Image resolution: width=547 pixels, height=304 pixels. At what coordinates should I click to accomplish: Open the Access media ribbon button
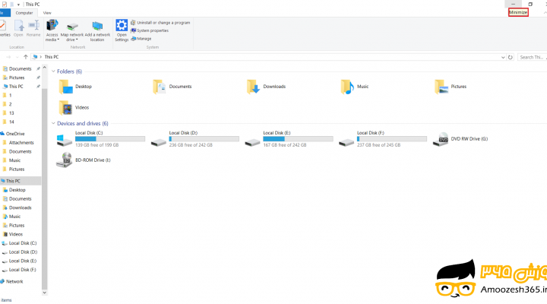(x=52, y=30)
